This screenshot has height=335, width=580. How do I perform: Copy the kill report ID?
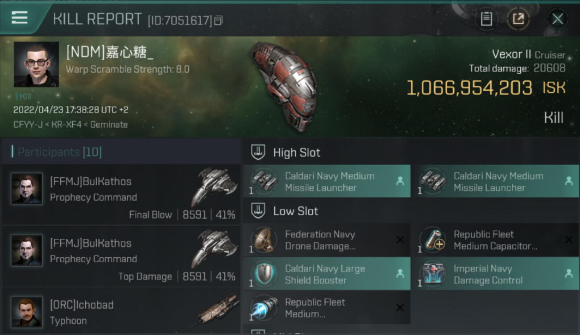pos(218,21)
